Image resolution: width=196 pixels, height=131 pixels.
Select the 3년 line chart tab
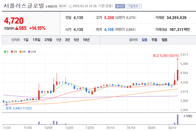67,40
